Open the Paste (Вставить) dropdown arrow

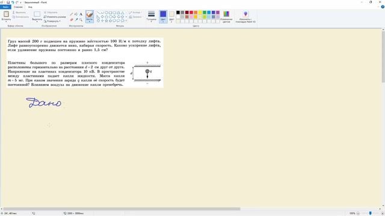6,22
